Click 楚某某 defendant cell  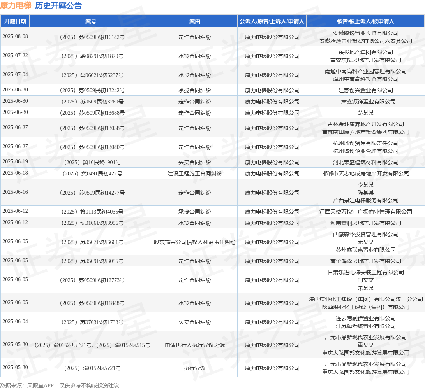[366, 113]
